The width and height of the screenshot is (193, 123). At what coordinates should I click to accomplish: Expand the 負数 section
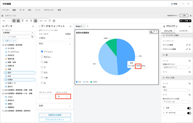click(70, 106)
